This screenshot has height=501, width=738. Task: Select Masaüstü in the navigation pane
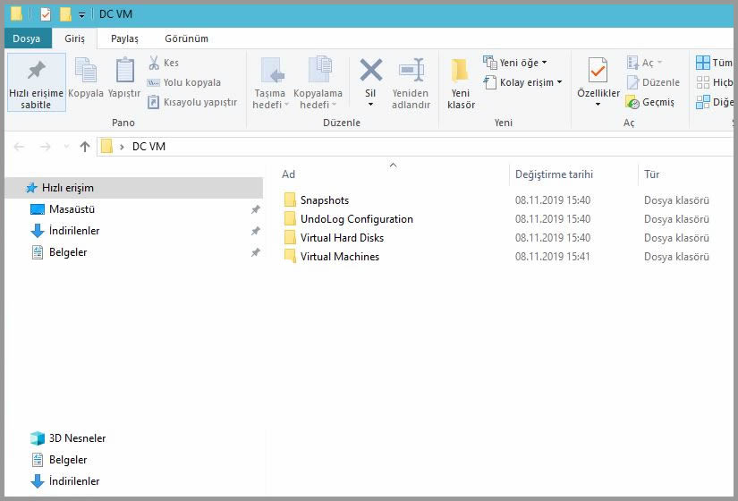[x=72, y=209]
